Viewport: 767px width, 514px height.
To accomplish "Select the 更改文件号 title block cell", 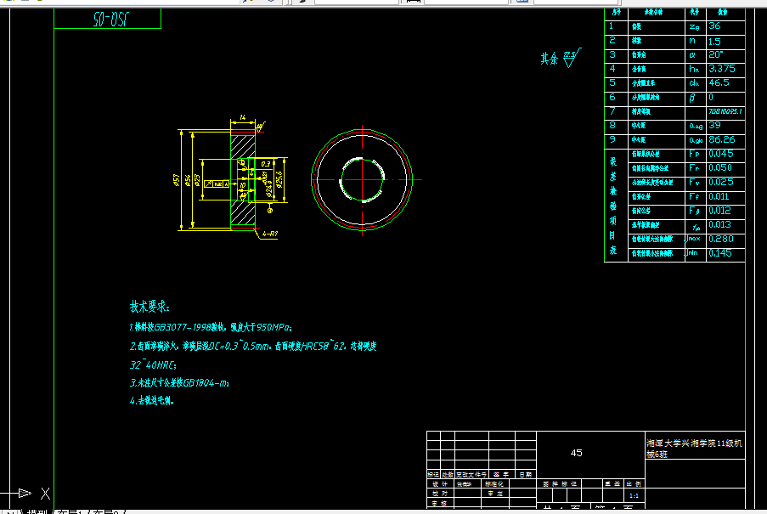I will point(471,474).
